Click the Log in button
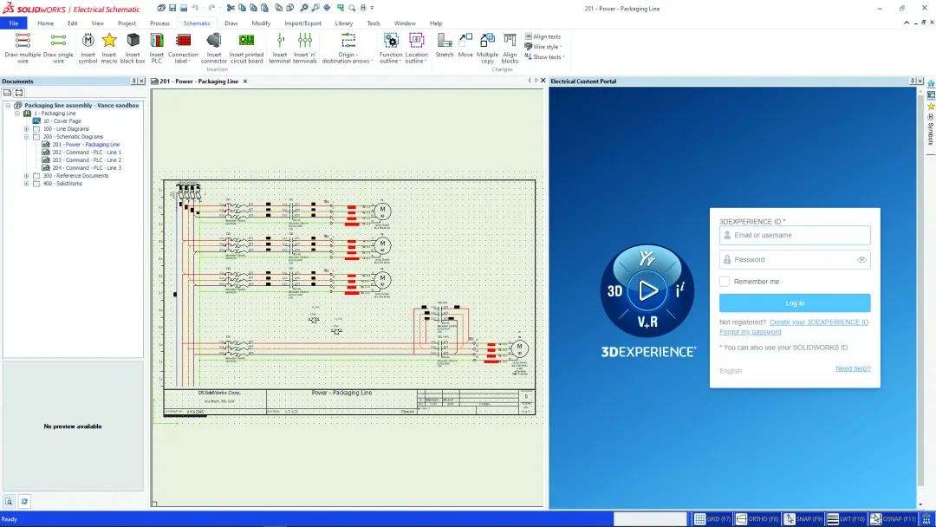 794,303
